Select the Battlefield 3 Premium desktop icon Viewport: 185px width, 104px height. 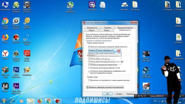coord(27,7)
